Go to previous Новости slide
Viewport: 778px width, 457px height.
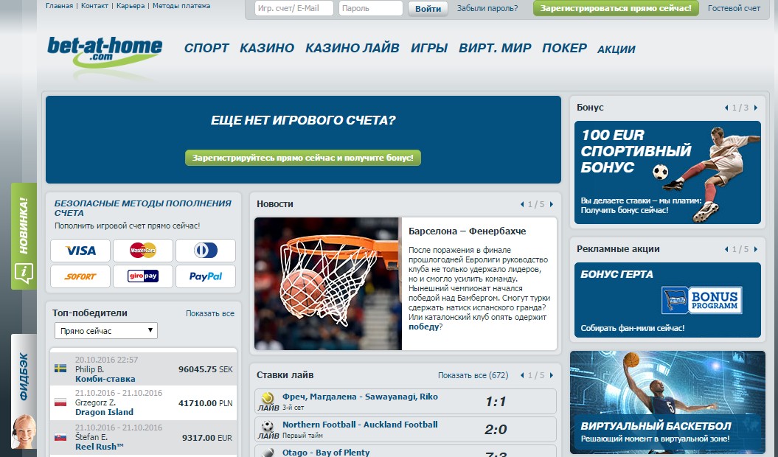522,204
